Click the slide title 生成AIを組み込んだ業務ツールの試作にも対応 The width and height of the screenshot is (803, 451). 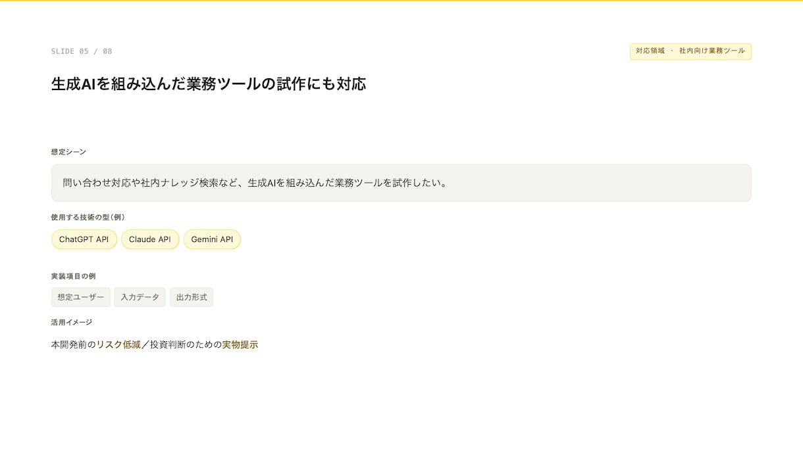209,84
